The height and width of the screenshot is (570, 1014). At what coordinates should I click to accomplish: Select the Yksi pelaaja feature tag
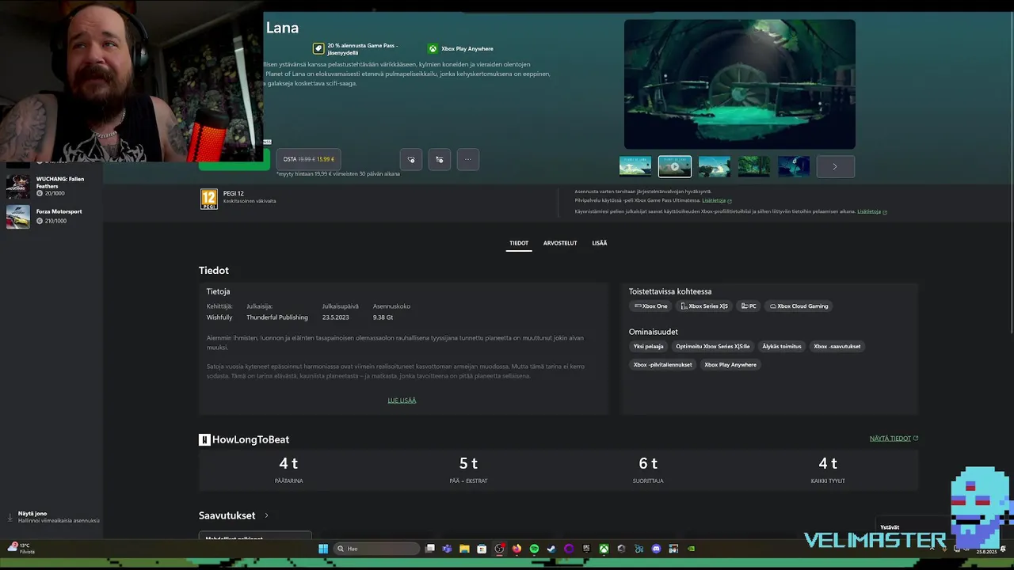(x=648, y=347)
